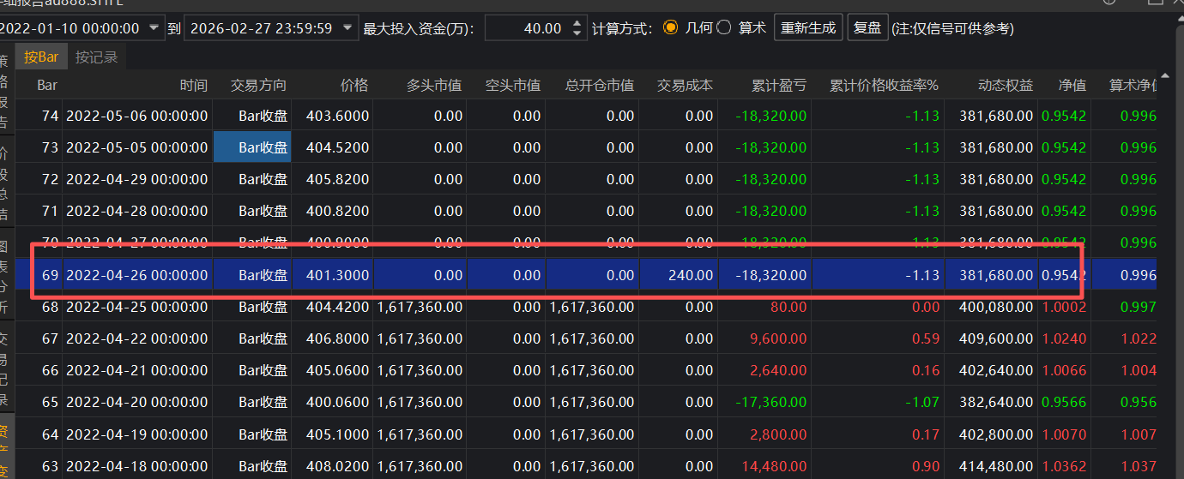Open the end date 2026-02-27 dropdown

coord(347,28)
